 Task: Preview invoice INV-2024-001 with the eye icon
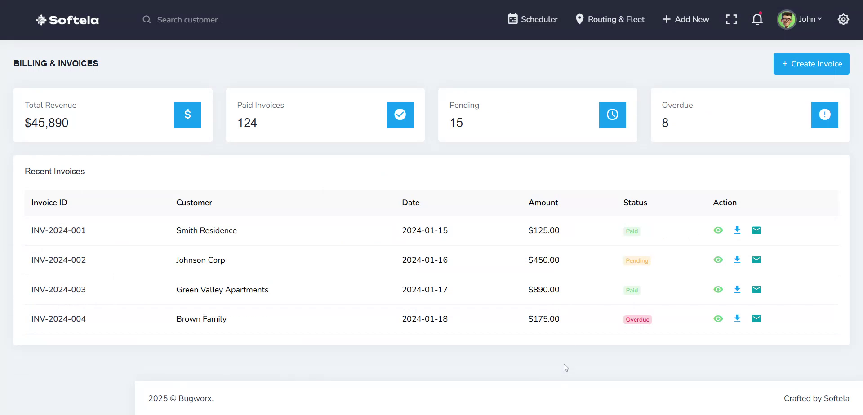pos(718,230)
